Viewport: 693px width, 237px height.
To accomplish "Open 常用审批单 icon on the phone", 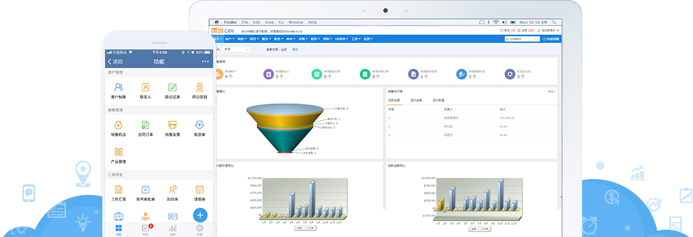I will pyautogui.click(x=145, y=190).
